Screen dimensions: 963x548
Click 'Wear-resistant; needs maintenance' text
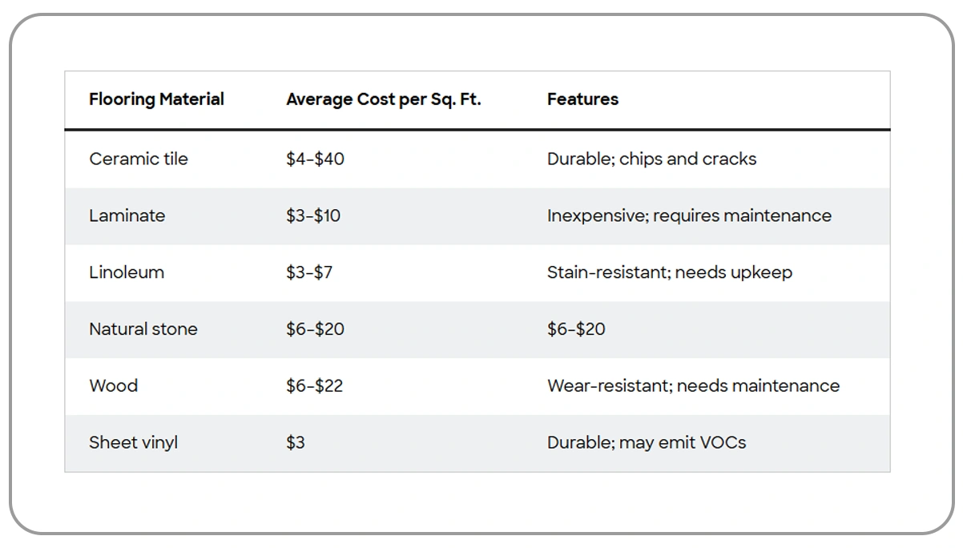coord(693,385)
